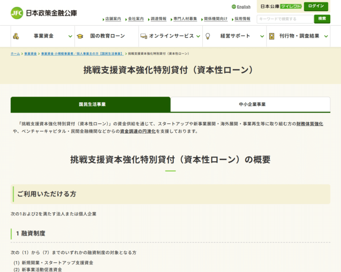Click the 1 融資制度 subheading

pos(30,233)
